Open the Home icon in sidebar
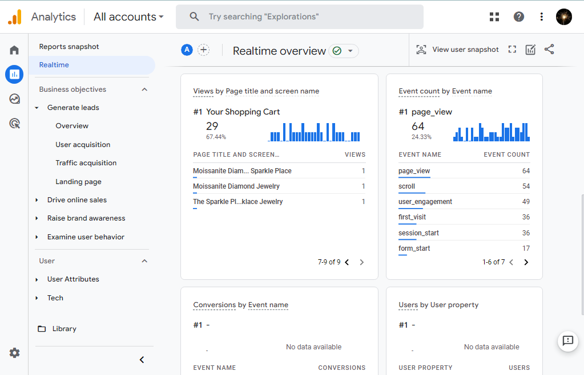584x375 pixels. (14, 50)
